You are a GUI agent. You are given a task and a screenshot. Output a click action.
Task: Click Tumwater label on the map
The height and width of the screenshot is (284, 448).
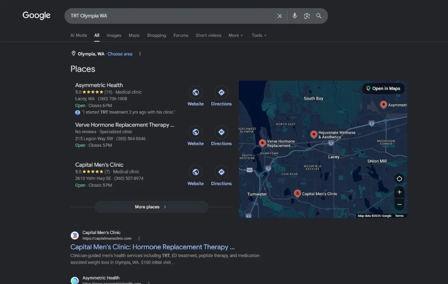click(x=257, y=194)
